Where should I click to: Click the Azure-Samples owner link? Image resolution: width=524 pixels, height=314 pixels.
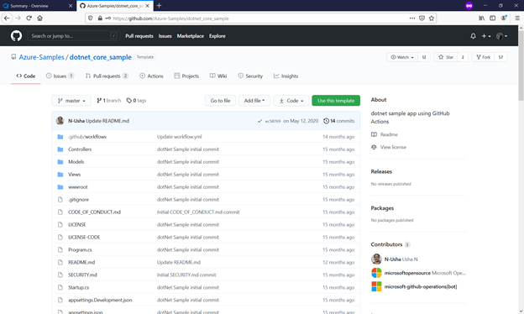41,57
